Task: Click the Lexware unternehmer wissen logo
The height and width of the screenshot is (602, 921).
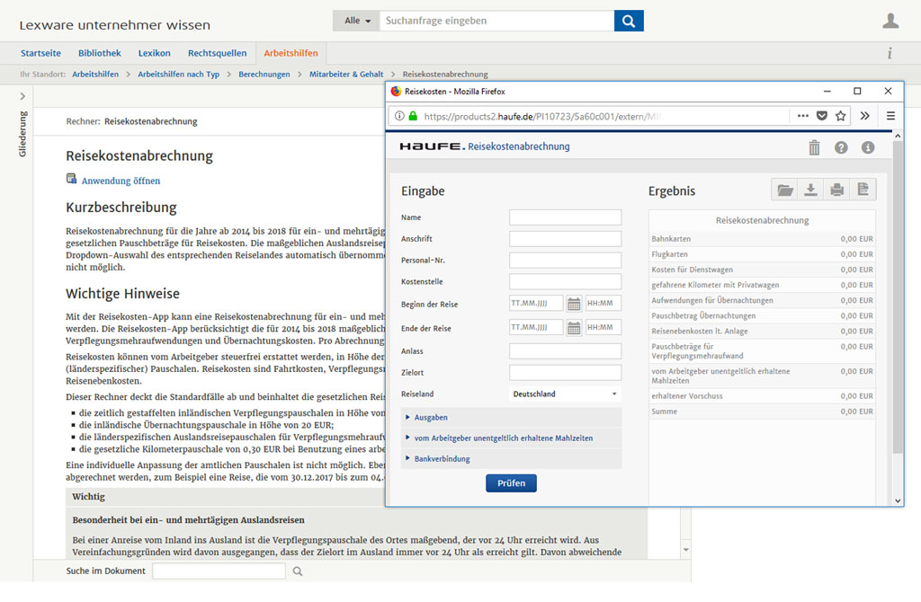Action: pos(114,25)
